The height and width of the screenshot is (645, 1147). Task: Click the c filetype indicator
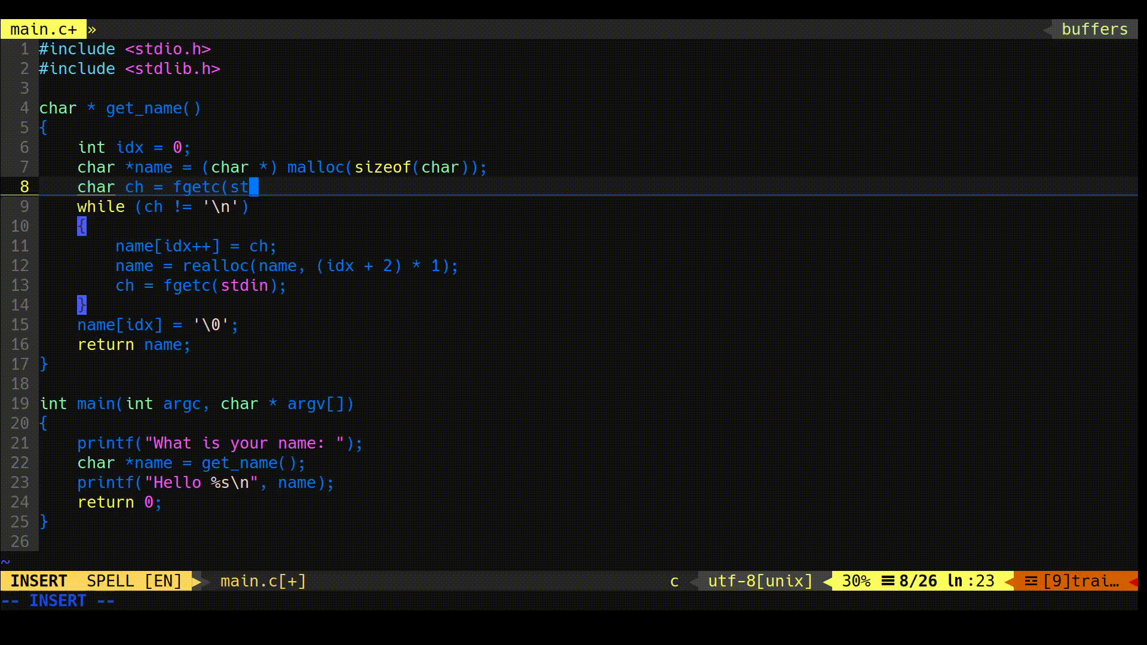point(674,580)
